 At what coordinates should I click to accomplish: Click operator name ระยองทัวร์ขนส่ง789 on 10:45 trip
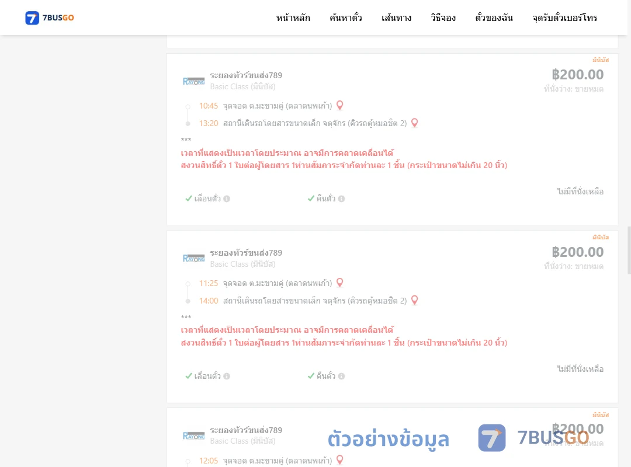click(246, 75)
